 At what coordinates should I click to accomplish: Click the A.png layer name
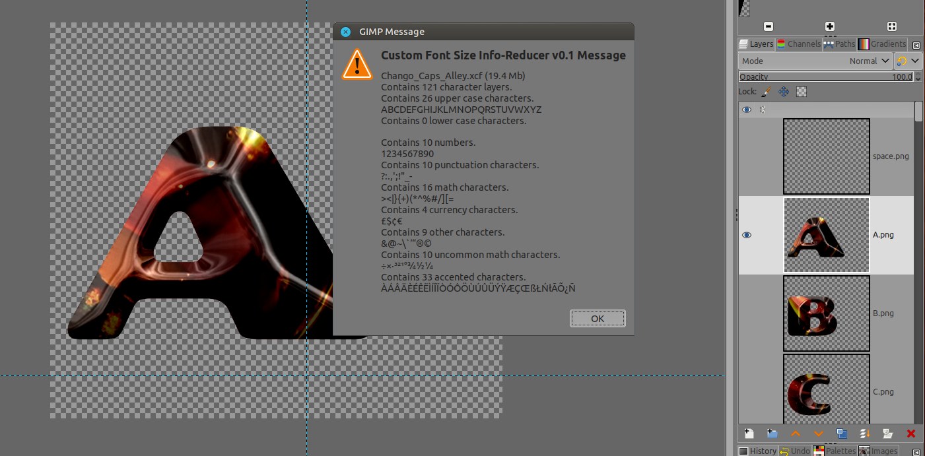(x=883, y=235)
